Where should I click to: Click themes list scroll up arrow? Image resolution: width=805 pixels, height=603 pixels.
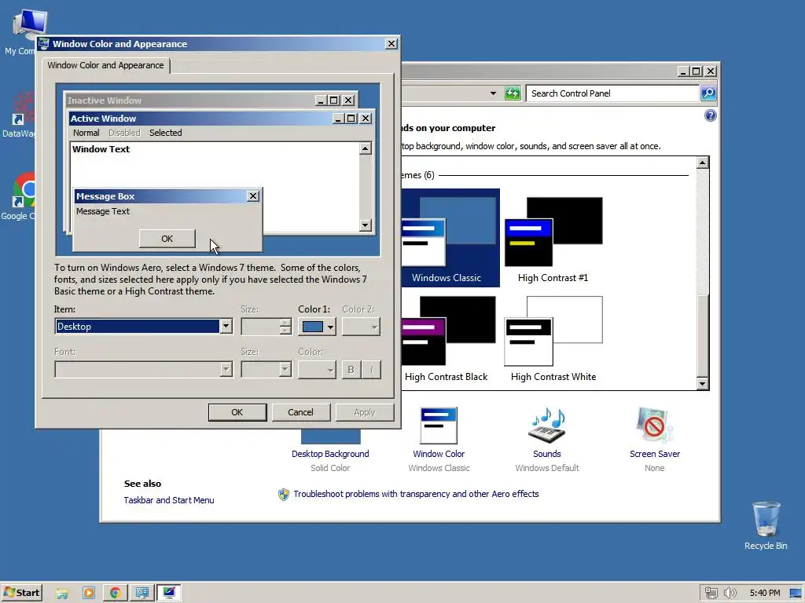(702, 163)
